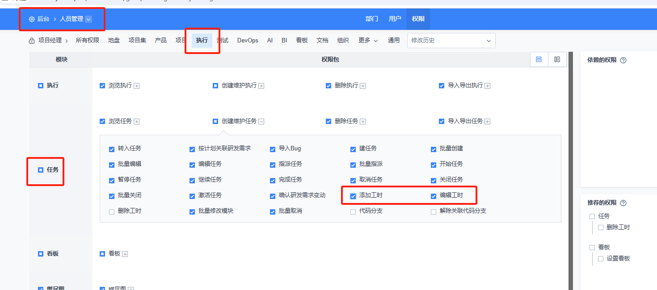Expand the 删除任务 plus icon
Screen dimensions: 657x290
pyautogui.click(x=363, y=121)
